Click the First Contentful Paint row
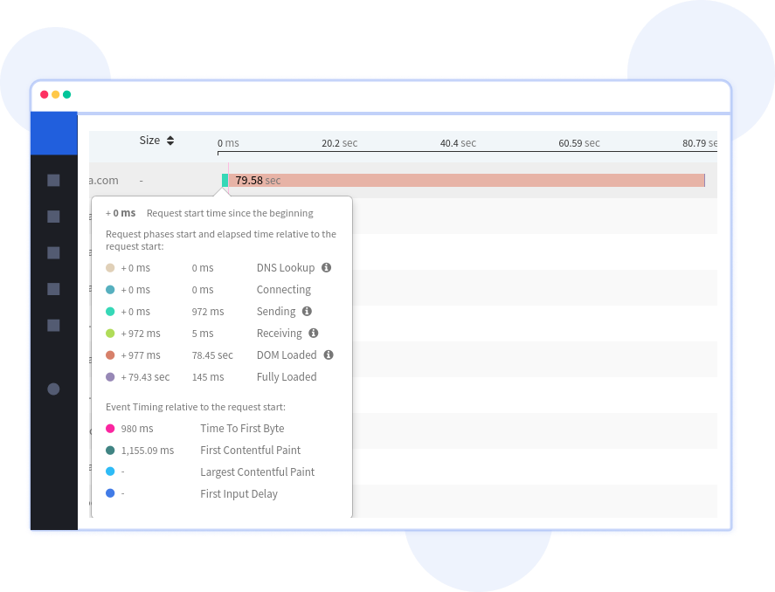 (x=250, y=451)
